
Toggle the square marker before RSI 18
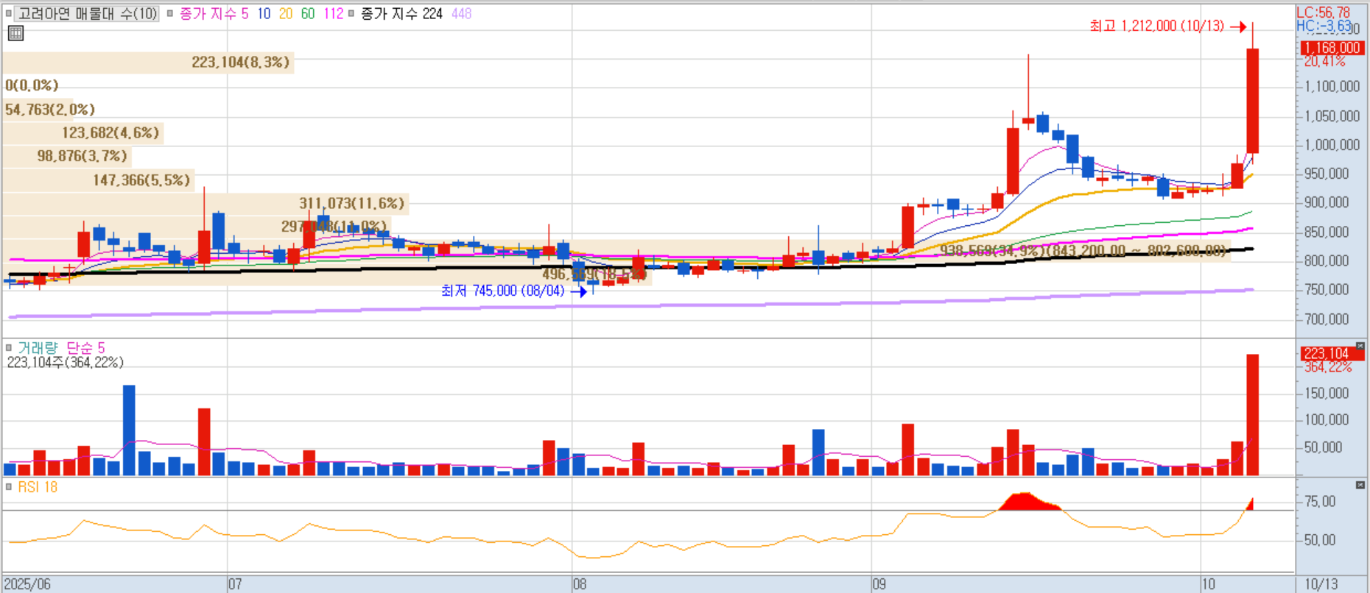pos(9,487)
